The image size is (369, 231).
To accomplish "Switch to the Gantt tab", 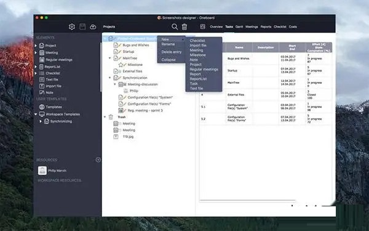I will tap(239, 27).
